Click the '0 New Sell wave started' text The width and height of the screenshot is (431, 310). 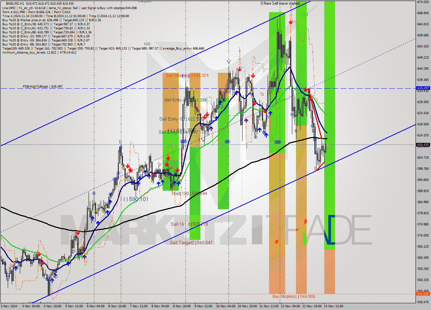[280, 3]
